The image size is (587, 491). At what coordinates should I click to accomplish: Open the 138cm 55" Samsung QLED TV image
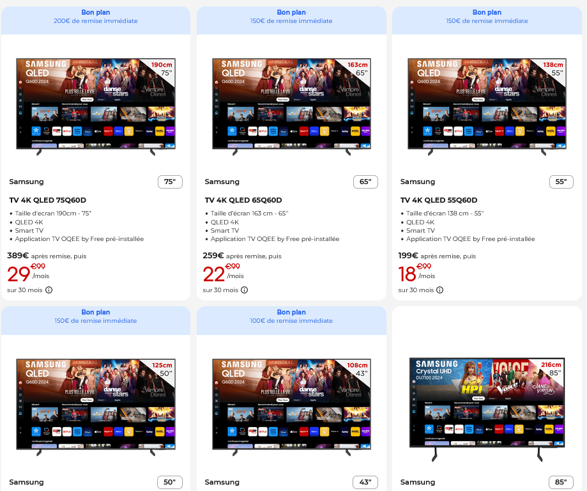coord(487,106)
